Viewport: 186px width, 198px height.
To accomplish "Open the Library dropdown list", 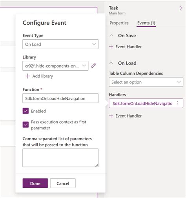I will (55, 66).
